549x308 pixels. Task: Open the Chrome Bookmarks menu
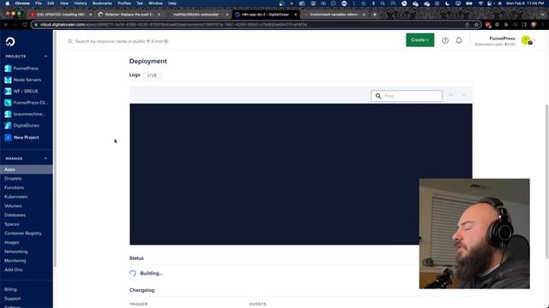(x=102, y=3)
